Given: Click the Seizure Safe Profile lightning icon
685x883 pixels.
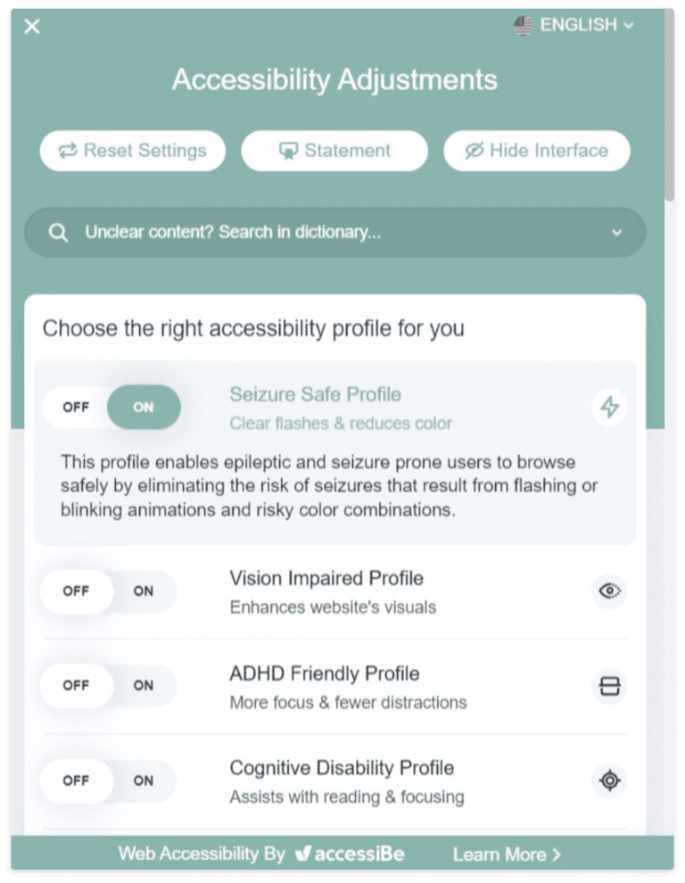Looking at the screenshot, I should click(x=608, y=408).
